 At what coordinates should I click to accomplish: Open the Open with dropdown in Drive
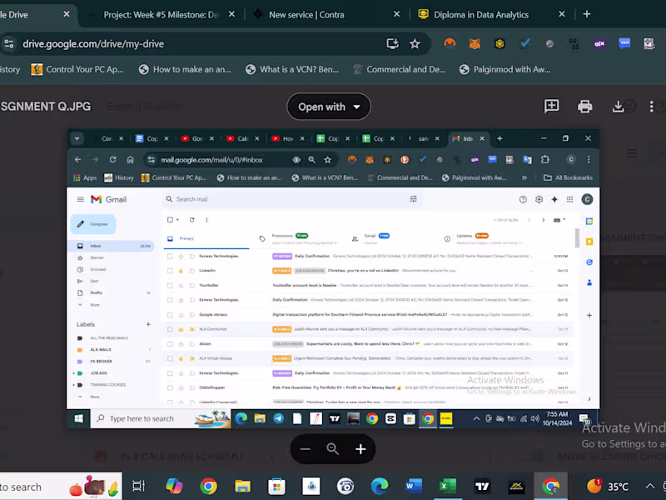329,107
